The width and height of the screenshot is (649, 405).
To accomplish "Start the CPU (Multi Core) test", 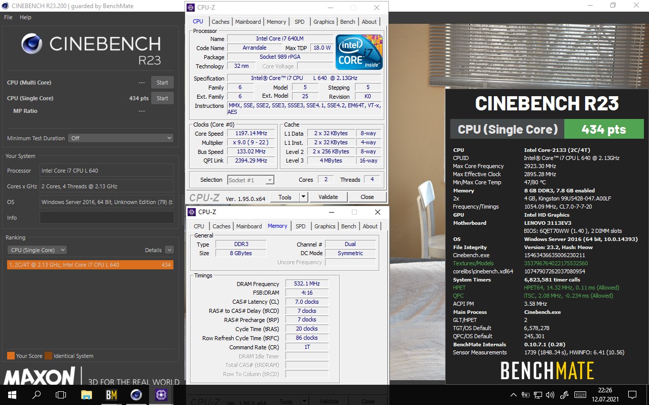I will (x=162, y=83).
